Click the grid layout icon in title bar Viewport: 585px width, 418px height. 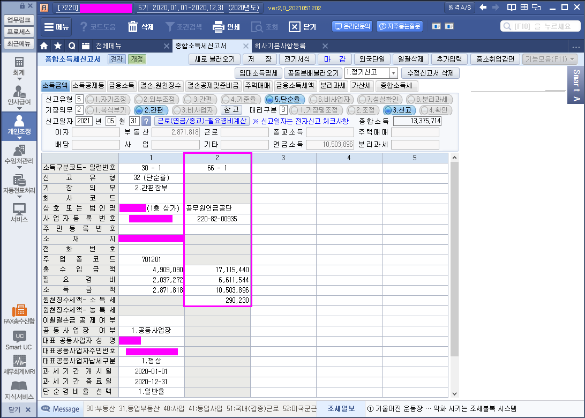pos(524,8)
